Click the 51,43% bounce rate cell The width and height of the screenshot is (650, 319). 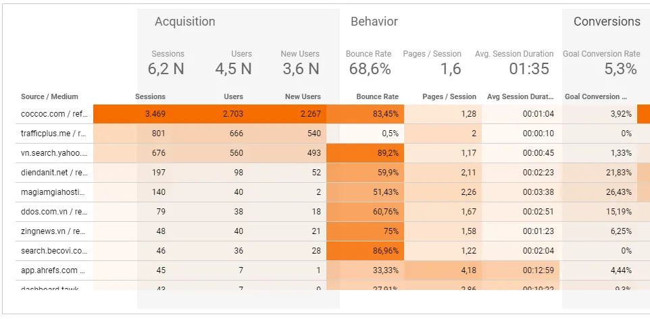pos(366,192)
